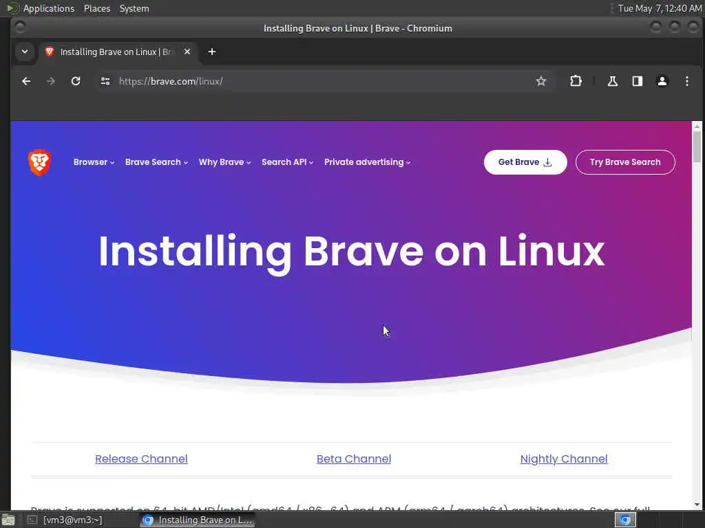
Task: Open the Chromium three-dot menu
Action: tap(686, 81)
